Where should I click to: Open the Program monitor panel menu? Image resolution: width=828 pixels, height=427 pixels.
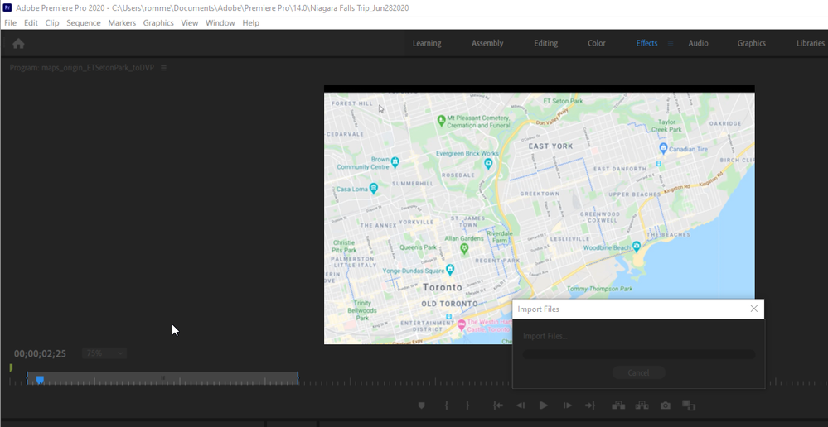coord(164,68)
